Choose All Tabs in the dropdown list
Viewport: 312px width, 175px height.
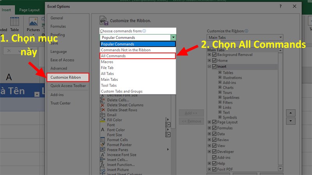pyautogui.click(x=138, y=73)
